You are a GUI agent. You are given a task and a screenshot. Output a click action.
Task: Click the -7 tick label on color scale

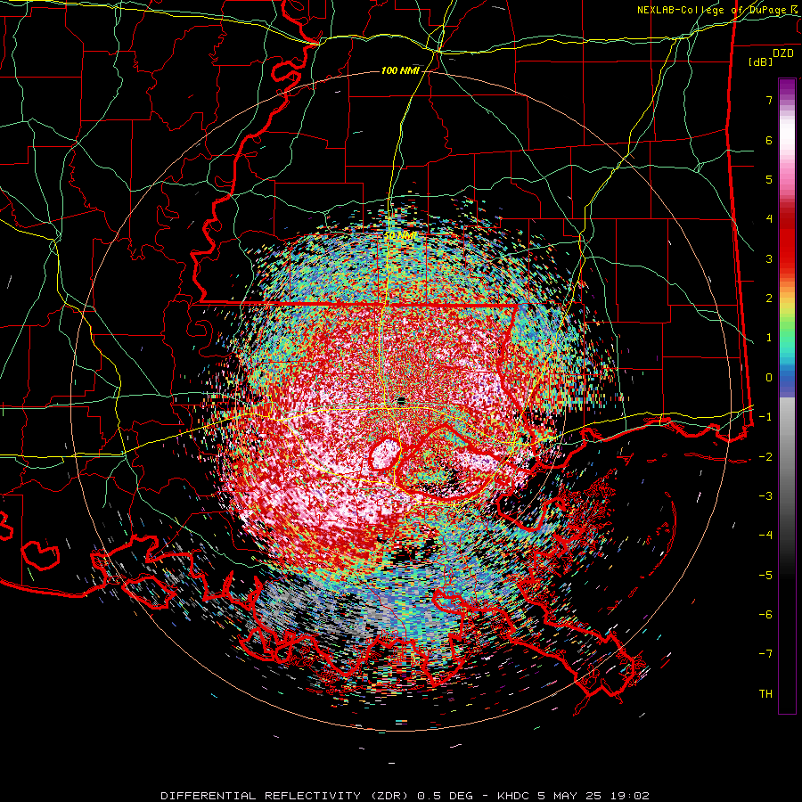click(765, 654)
